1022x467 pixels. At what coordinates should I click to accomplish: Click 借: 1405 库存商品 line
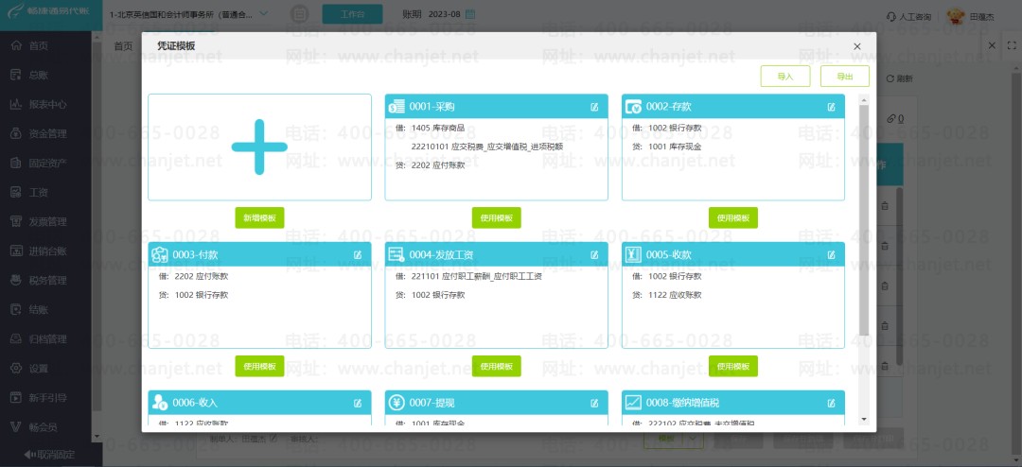click(431, 128)
